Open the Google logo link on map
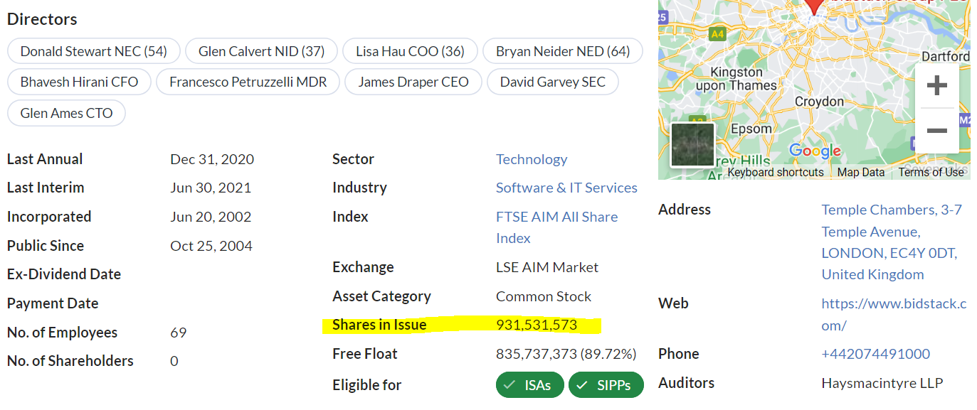977x410 pixels. [815, 150]
